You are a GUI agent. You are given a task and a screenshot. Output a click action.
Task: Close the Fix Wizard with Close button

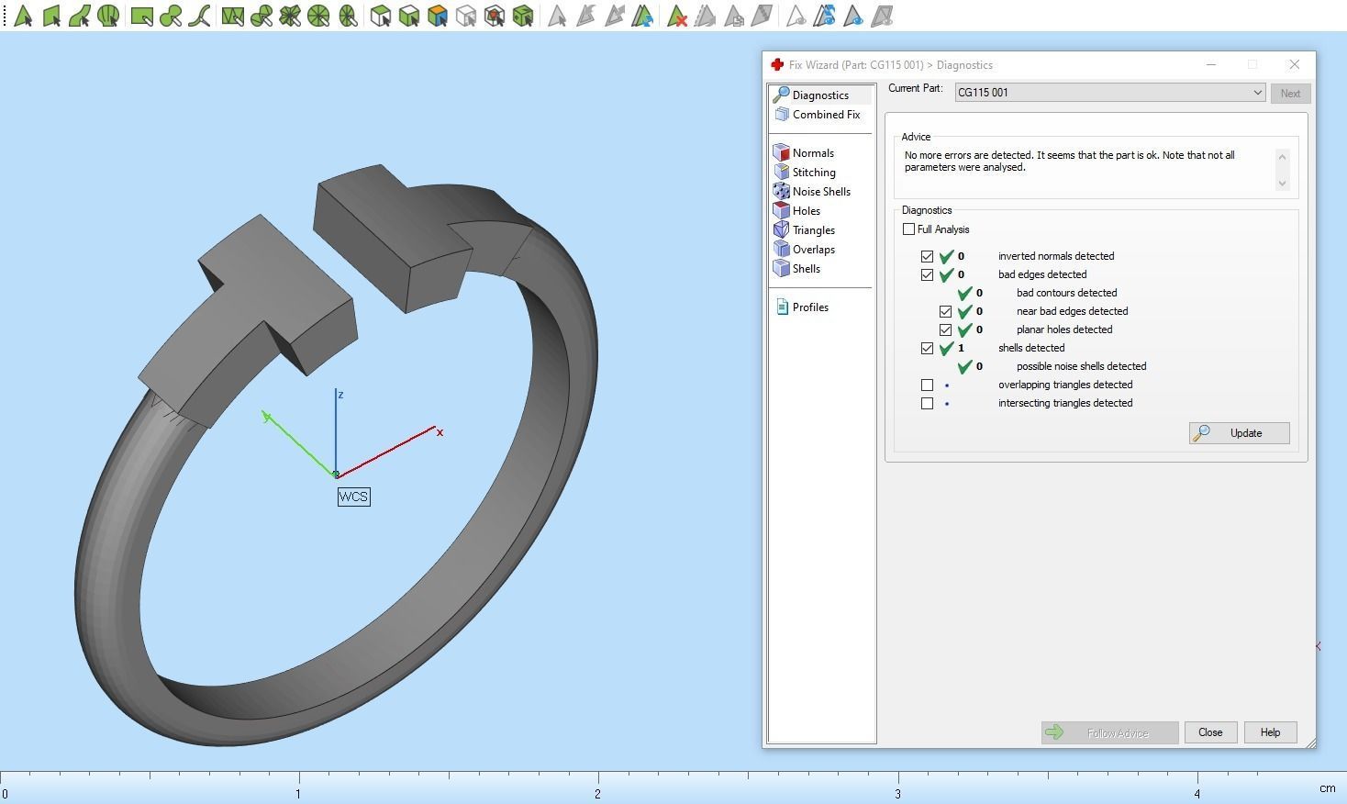[1210, 732]
